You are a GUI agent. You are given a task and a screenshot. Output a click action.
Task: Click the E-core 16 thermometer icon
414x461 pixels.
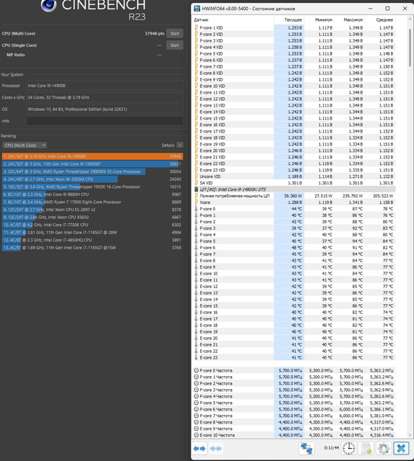[196, 312]
